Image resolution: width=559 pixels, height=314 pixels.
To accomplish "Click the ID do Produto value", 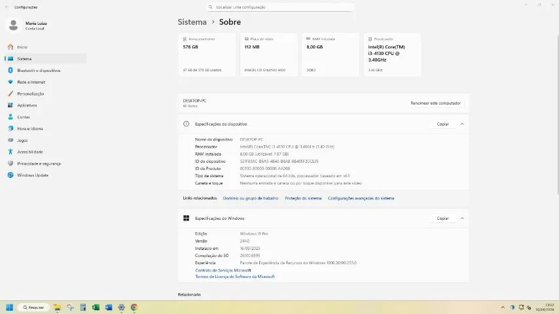I will [x=265, y=169].
